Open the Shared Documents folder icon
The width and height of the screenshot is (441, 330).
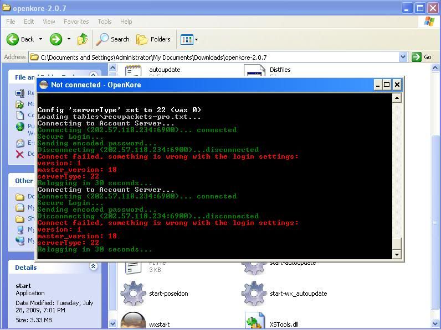click(x=20, y=218)
